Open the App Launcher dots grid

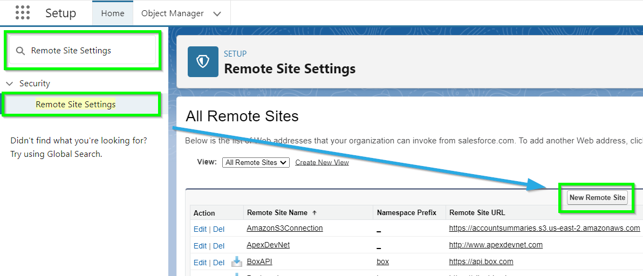(23, 13)
